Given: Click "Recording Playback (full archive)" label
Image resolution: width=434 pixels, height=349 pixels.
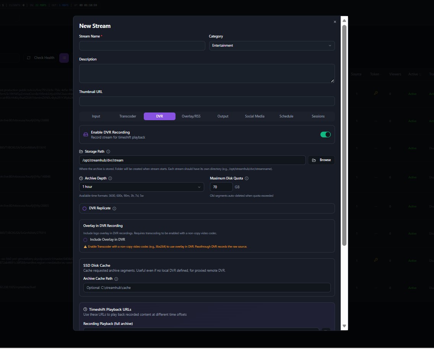Looking at the screenshot, I should 108,324.
